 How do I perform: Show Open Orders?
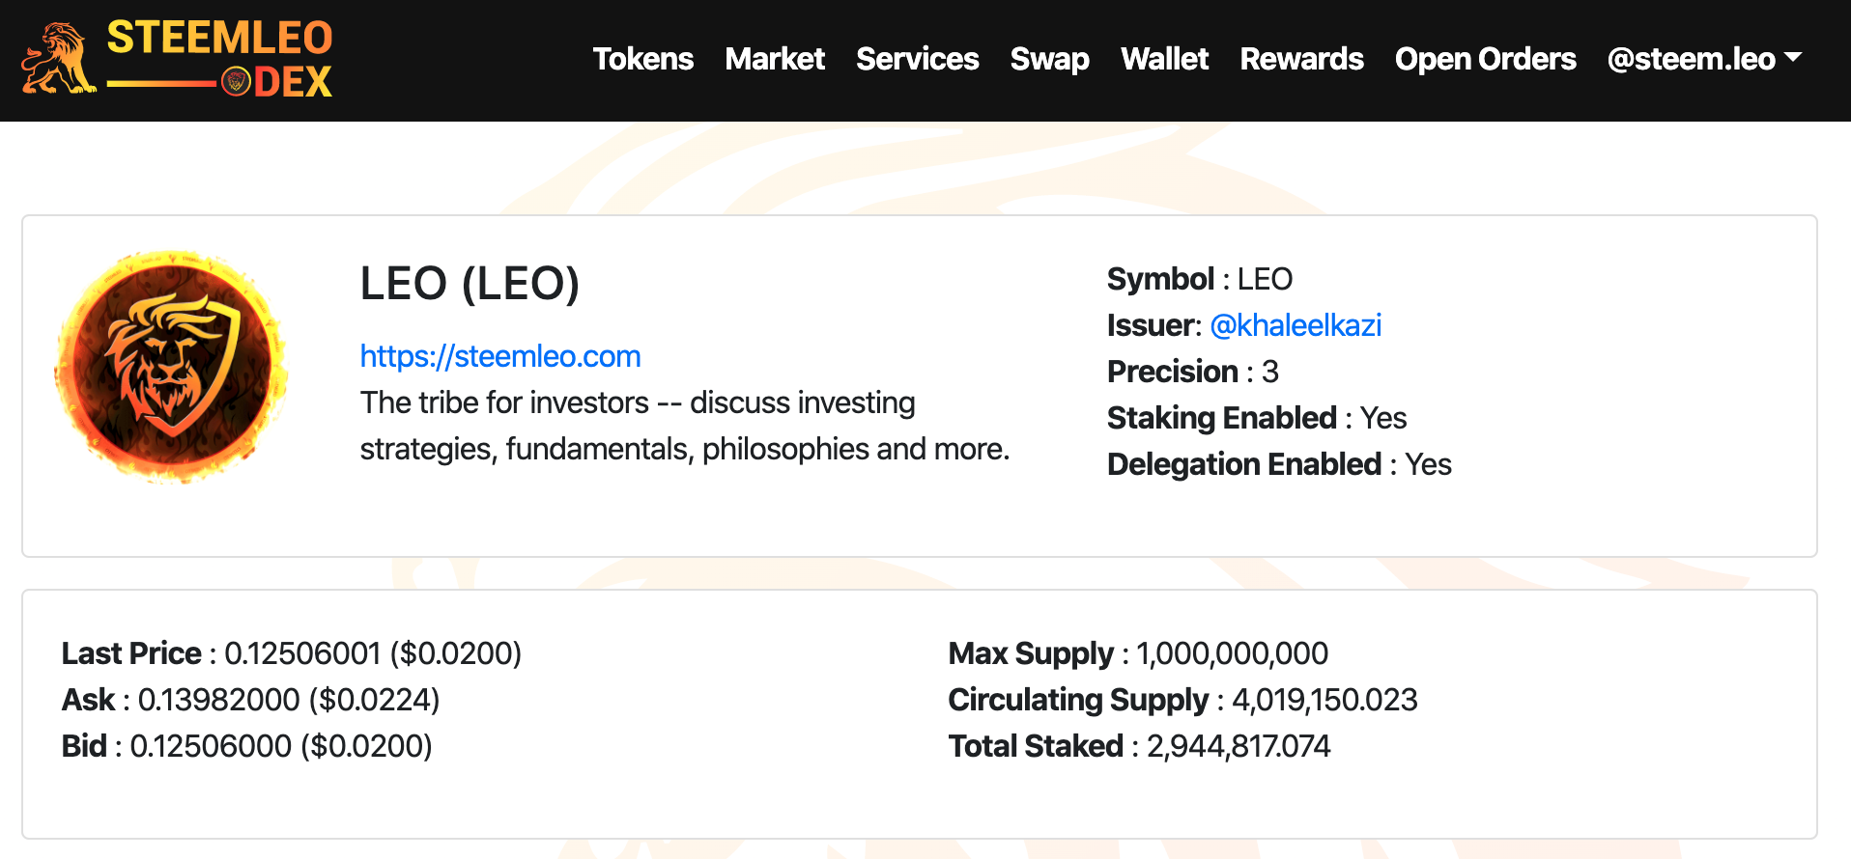coord(1486,59)
